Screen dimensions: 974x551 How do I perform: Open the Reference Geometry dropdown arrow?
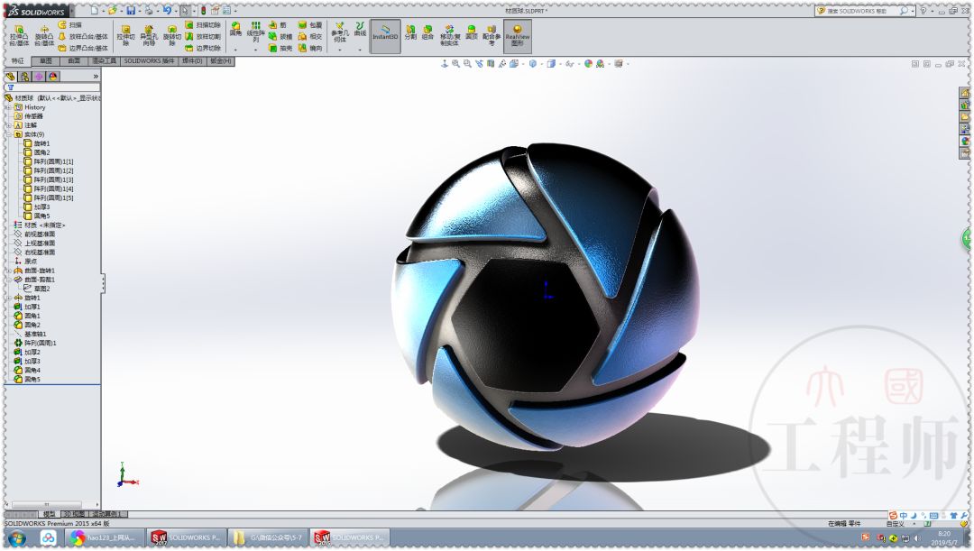coord(339,51)
